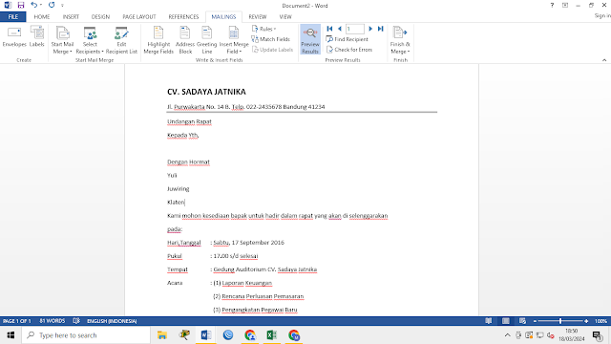Click the Redo button

(52, 5)
